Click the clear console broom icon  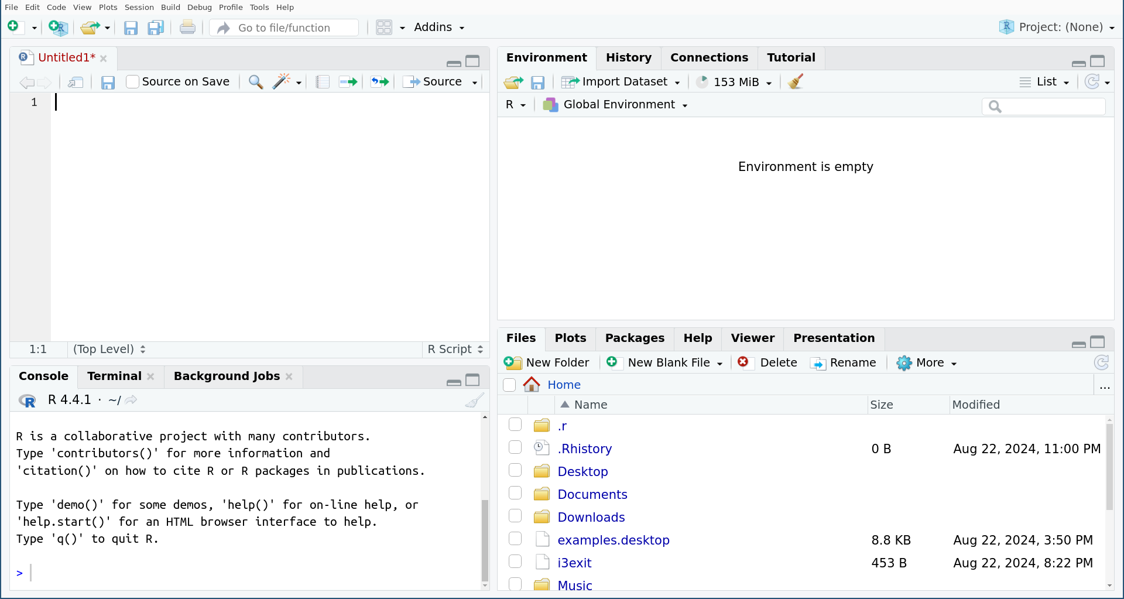pyautogui.click(x=474, y=400)
